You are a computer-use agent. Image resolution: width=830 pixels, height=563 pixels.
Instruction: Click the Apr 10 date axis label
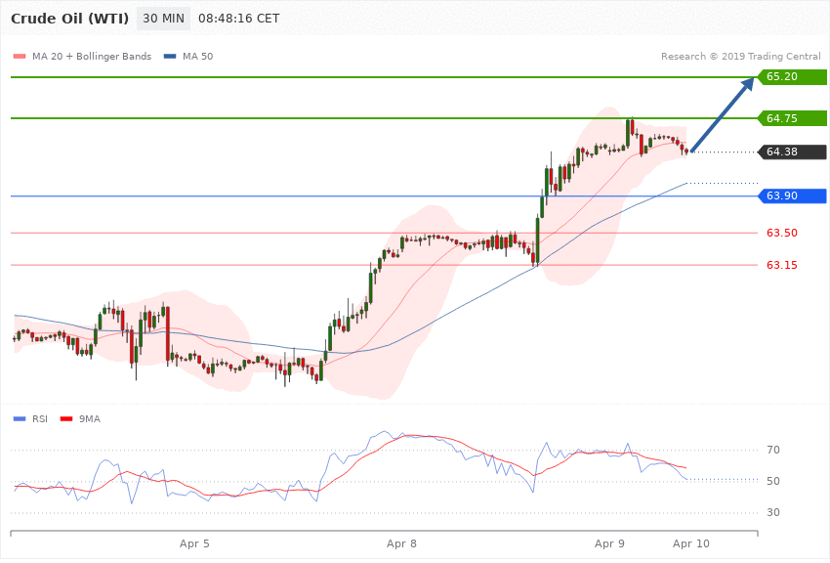point(690,543)
